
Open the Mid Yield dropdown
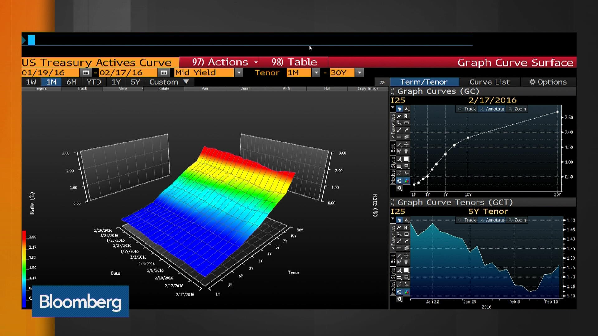coord(239,72)
